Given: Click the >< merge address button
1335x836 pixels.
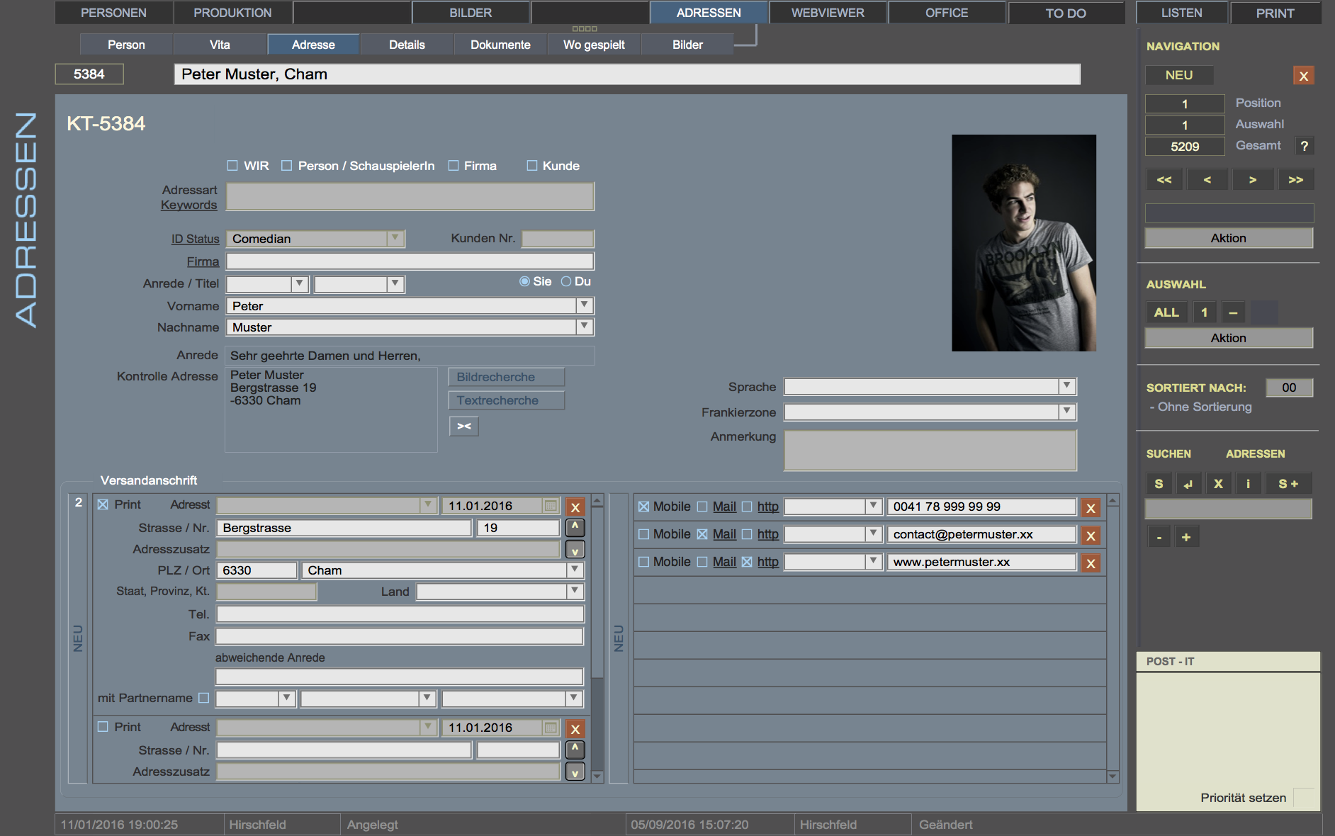Looking at the screenshot, I should (464, 426).
